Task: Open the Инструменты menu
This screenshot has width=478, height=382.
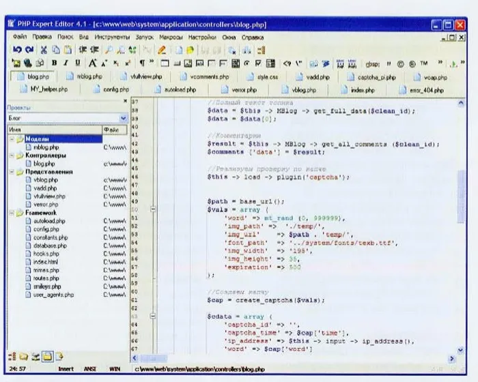Action: [x=112, y=37]
